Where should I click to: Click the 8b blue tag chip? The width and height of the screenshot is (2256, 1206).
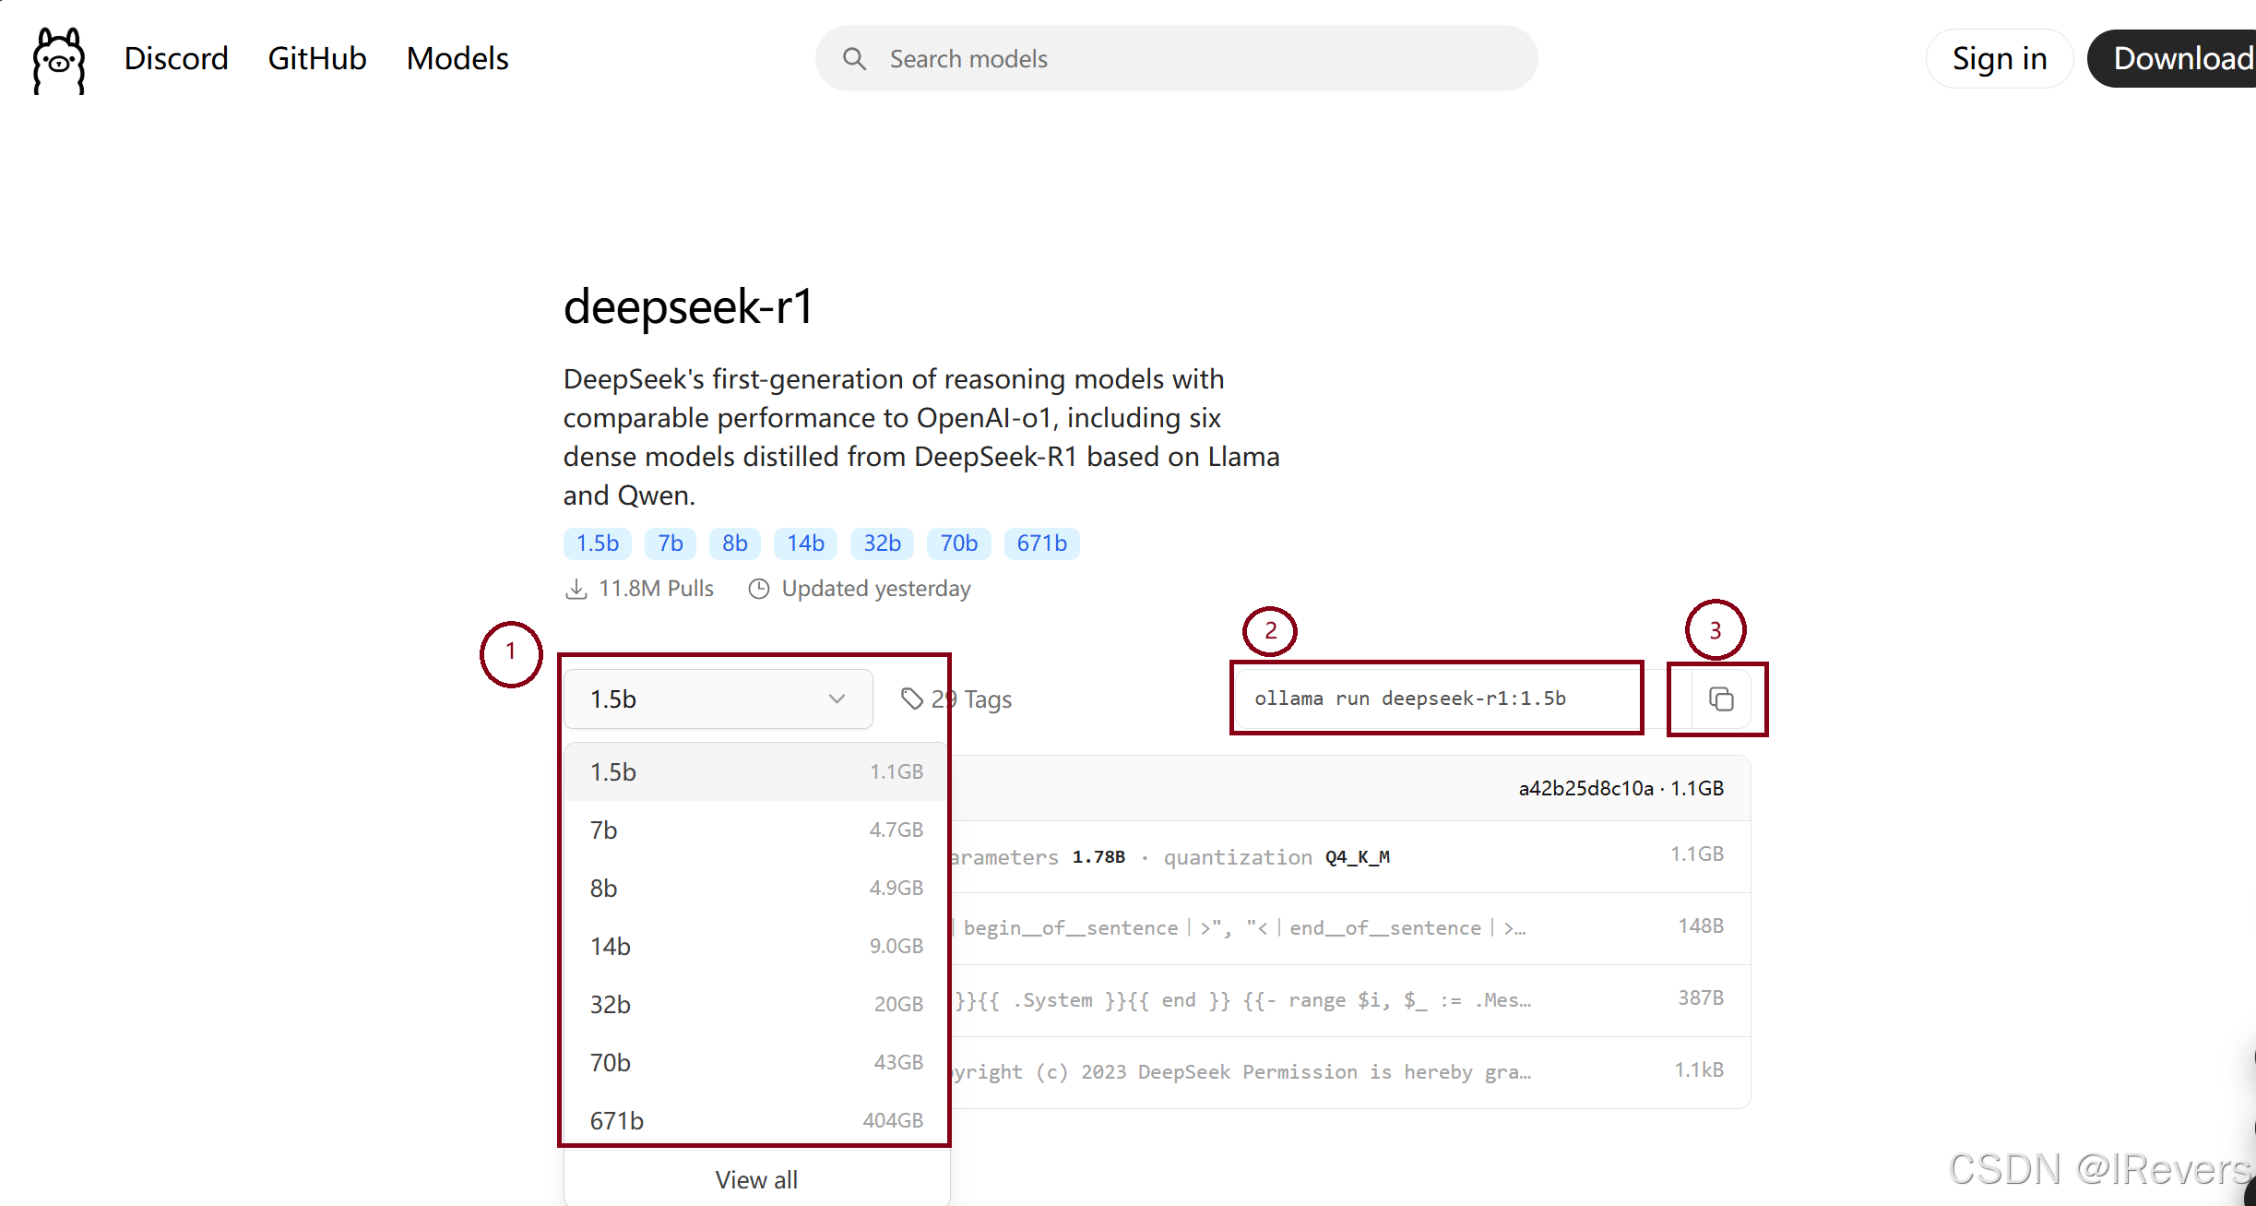[x=734, y=543]
